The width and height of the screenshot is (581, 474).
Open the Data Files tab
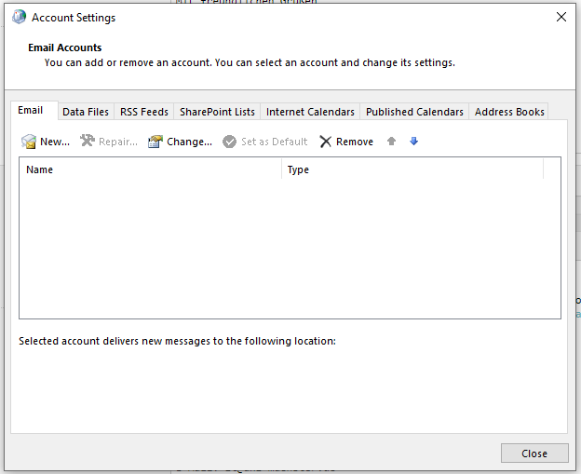(86, 112)
